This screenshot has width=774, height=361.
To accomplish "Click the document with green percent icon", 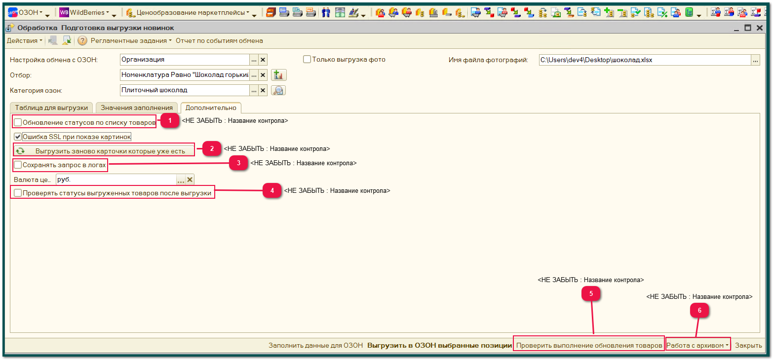I will point(662,13).
